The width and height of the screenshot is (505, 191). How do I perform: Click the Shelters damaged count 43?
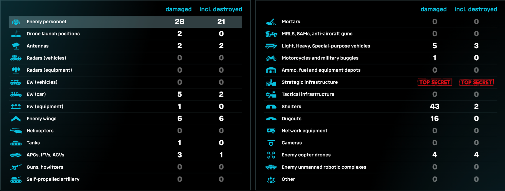point(435,107)
